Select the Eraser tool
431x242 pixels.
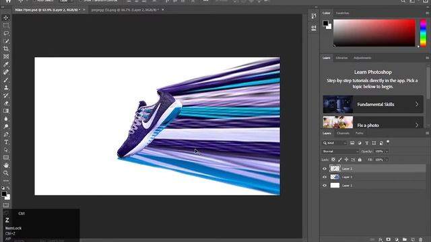point(6,103)
